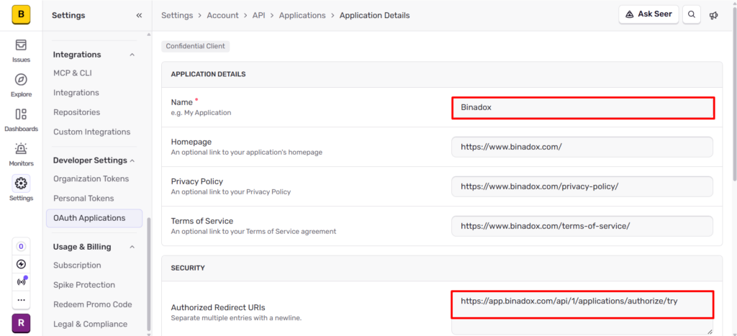Click the Ask Seer button
This screenshot has height=336, width=737.
[x=648, y=14]
